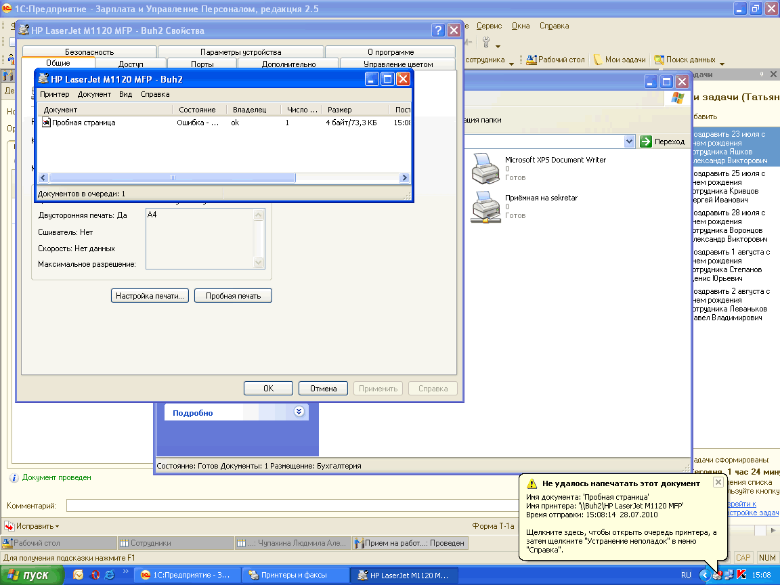This screenshot has width=780, height=585.
Task: Click the queue scrollbar right arrow
Action: pyautogui.click(x=404, y=177)
